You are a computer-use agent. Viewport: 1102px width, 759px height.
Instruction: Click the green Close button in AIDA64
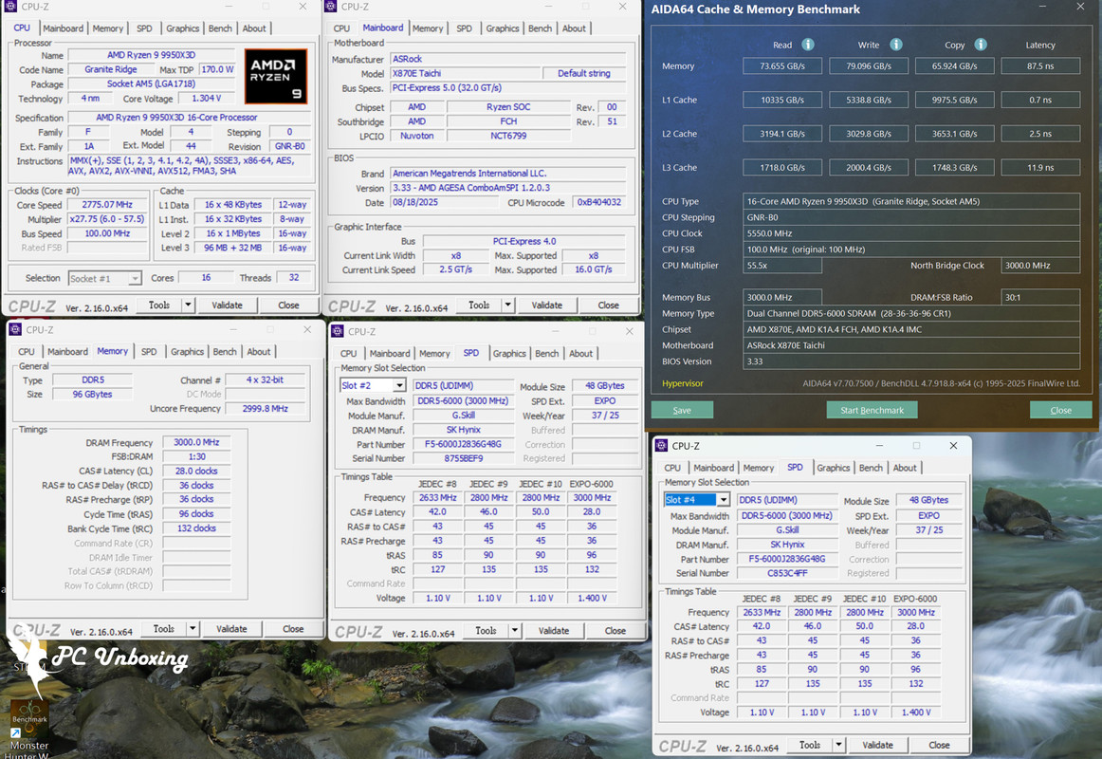click(x=1060, y=411)
